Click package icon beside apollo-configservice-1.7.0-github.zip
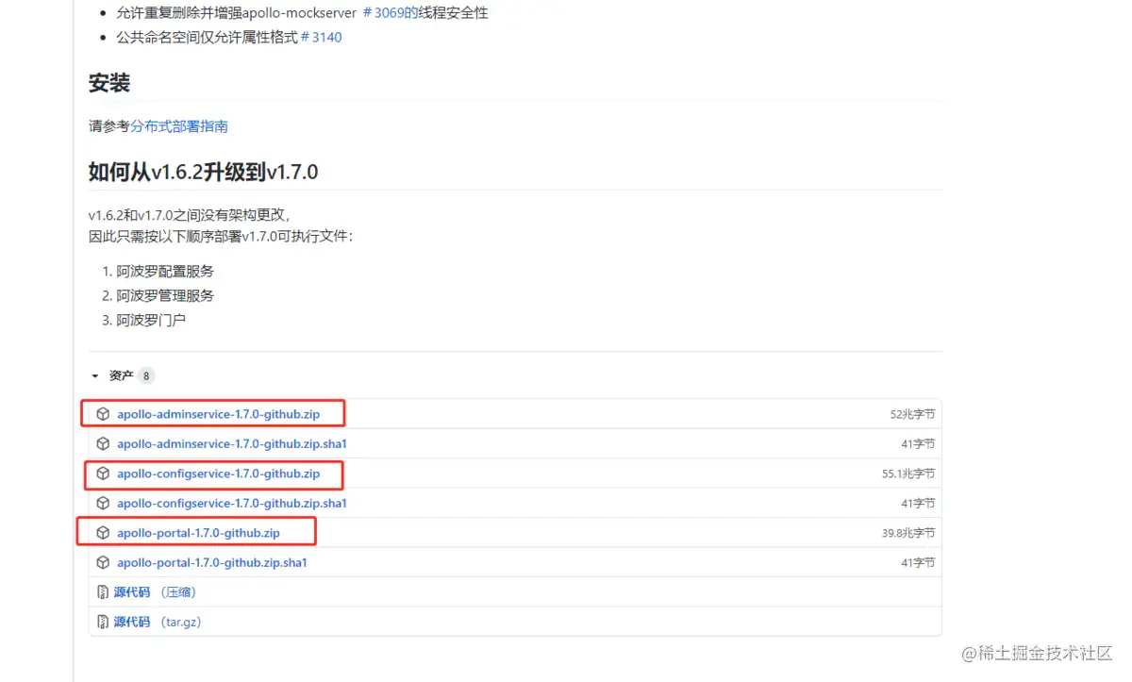This screenshot has height=682, width=1132. tap(104, 474)
